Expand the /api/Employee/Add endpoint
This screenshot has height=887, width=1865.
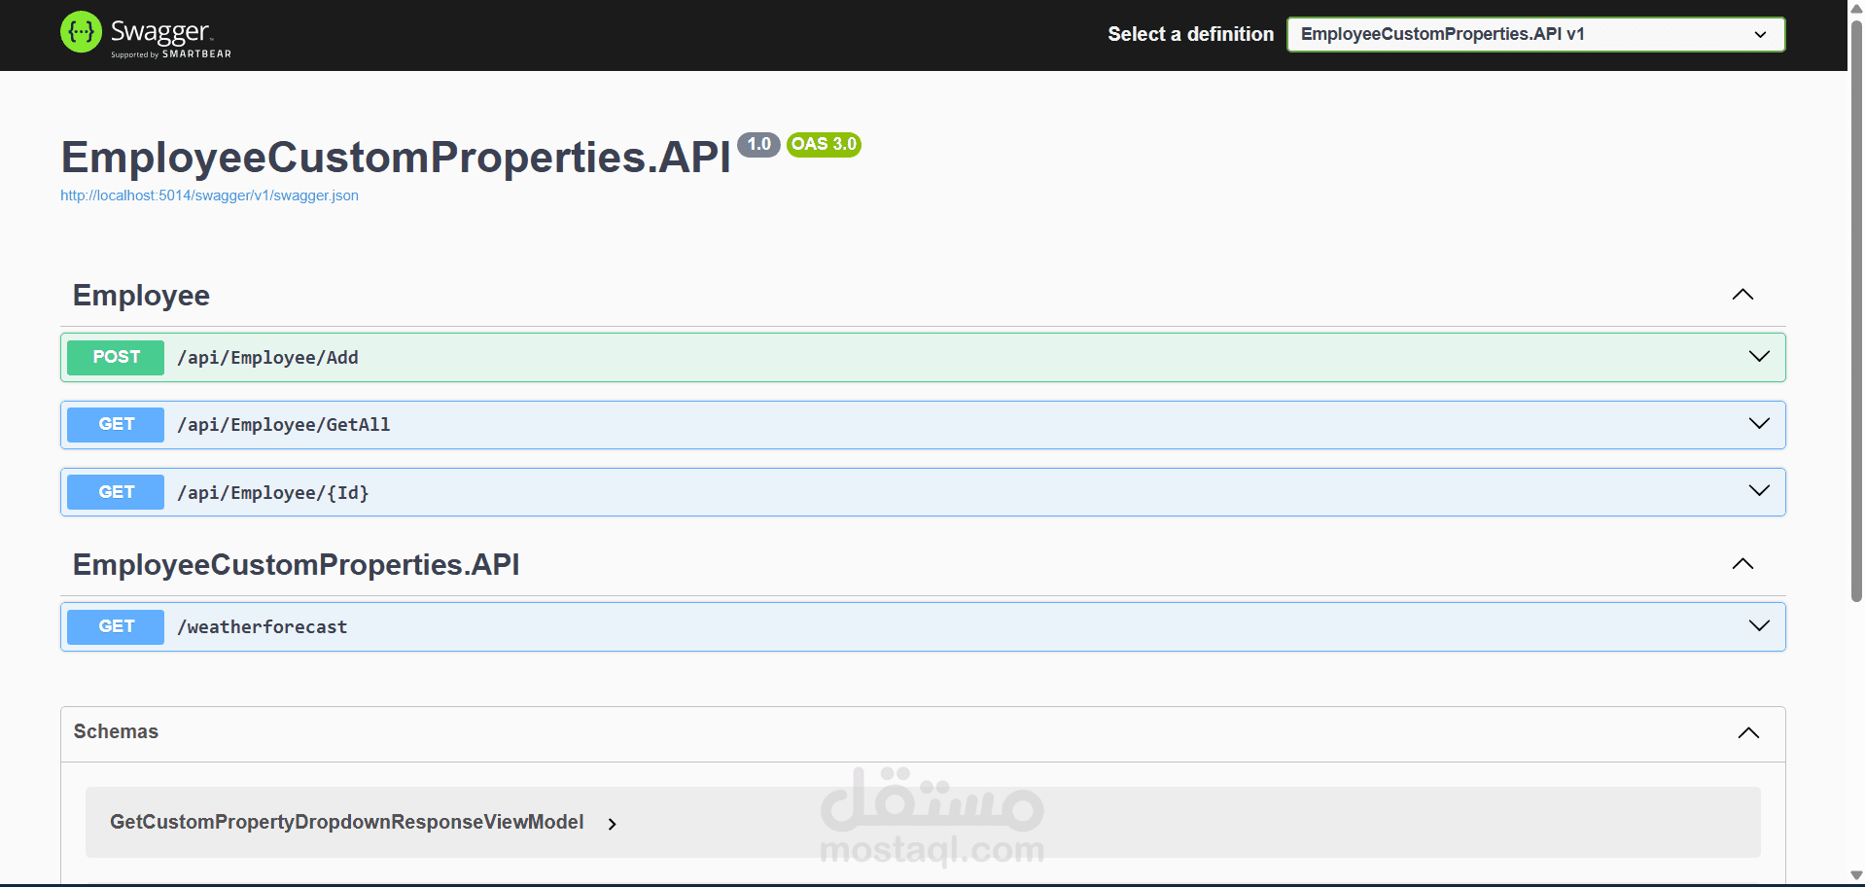pyautogui.click(x=1758, y=356)
